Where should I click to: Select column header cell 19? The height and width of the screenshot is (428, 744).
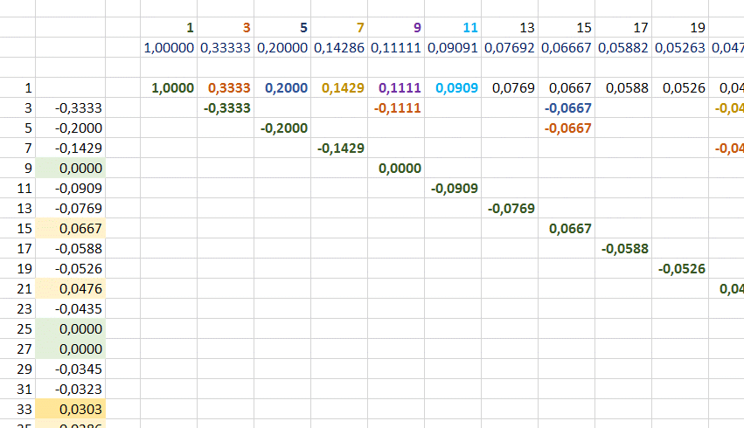point(680,27)
